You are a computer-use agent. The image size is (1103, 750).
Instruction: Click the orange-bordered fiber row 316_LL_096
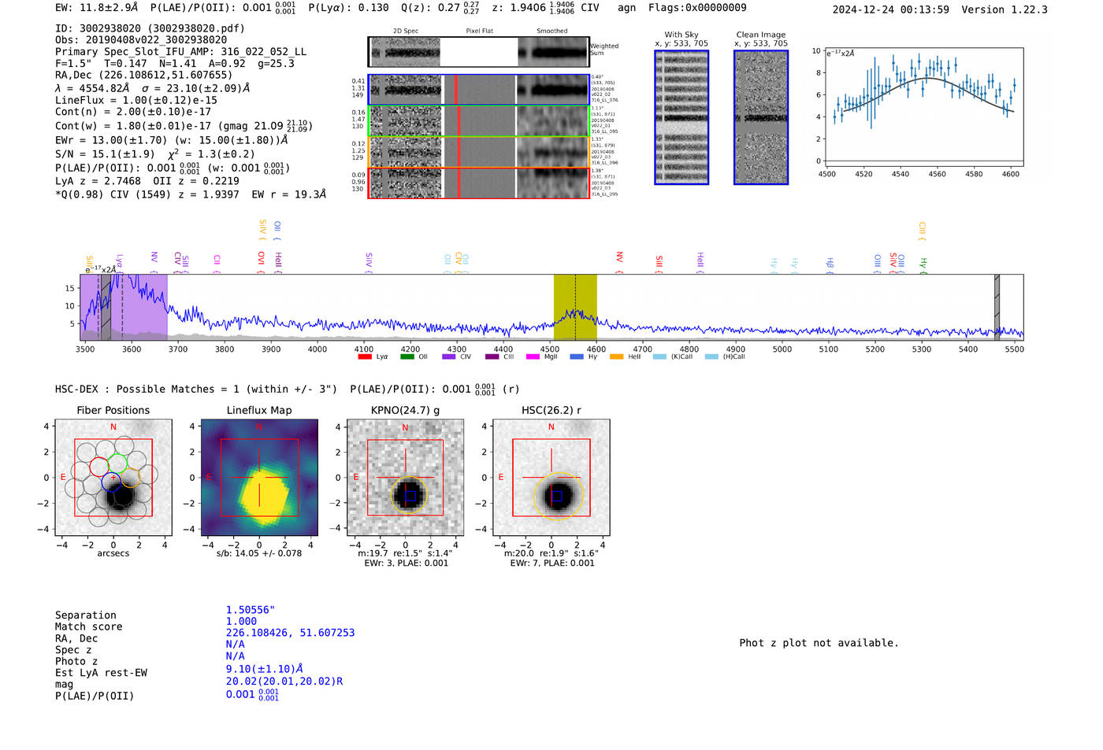pos(479,152)
